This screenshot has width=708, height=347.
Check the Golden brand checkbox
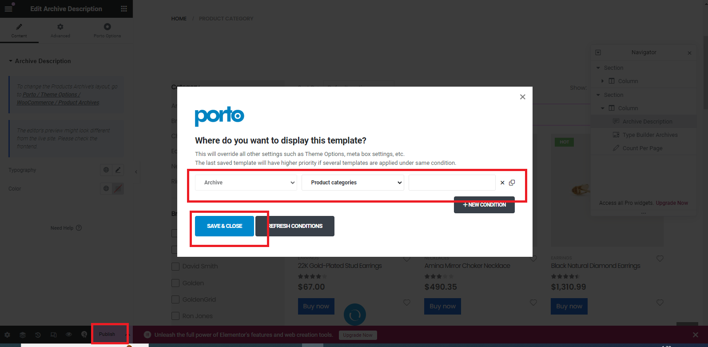[175, 283]
